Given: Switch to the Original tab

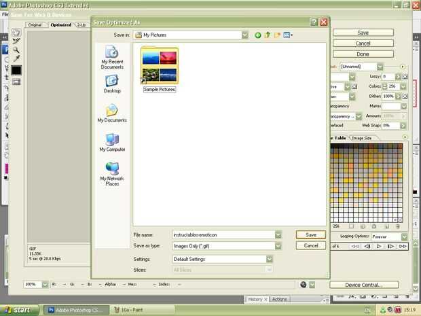Looking at the screenshot, I should (35, 25).
